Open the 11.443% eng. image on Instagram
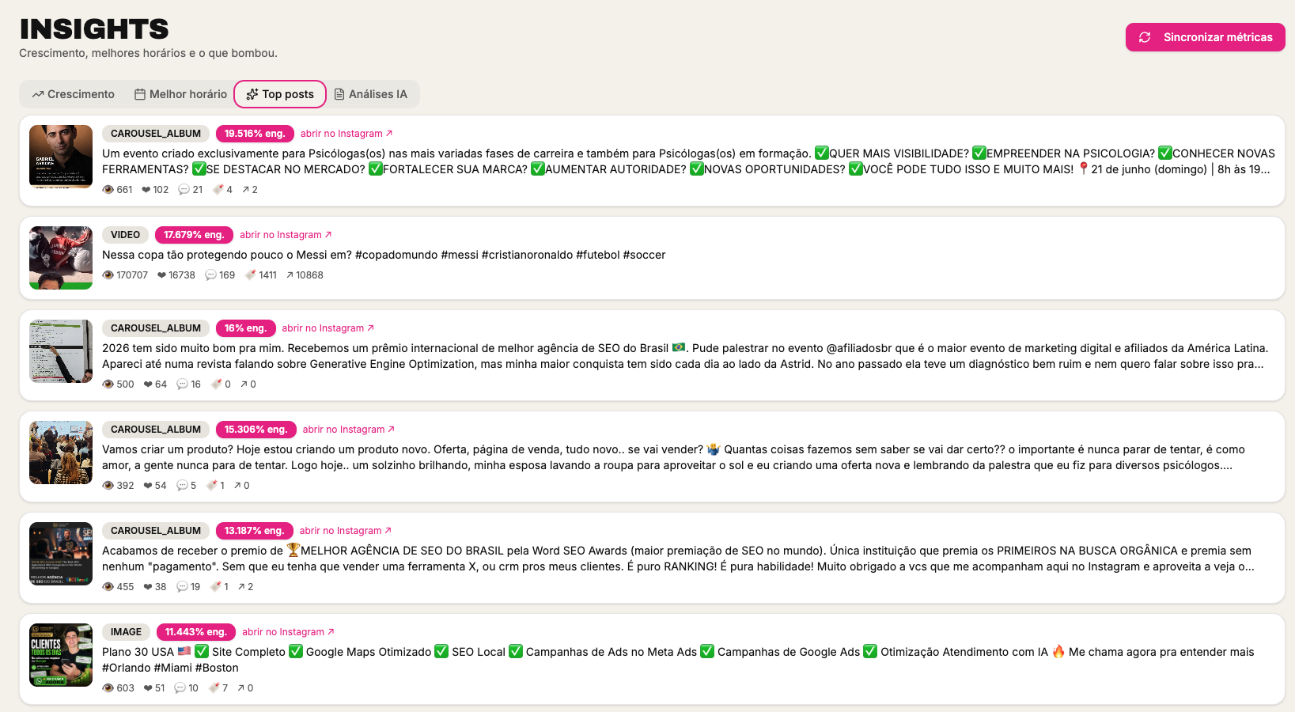The height and width of the screenshot is (712, 1295). point(288,632)
